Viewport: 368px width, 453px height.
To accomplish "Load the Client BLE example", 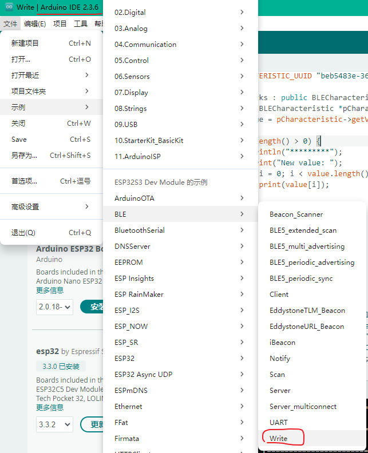I will 312,295.
